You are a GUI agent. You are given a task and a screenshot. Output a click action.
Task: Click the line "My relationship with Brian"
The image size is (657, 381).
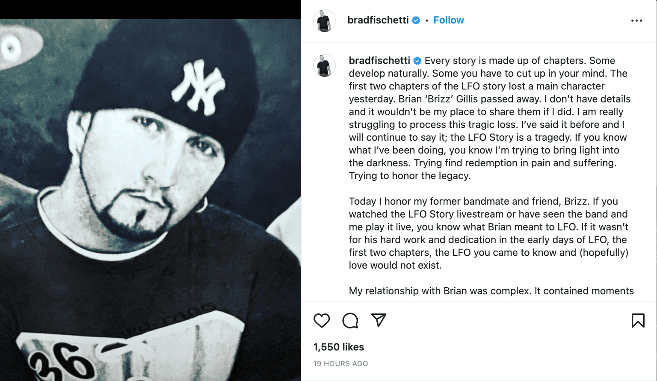pos(491,291)
